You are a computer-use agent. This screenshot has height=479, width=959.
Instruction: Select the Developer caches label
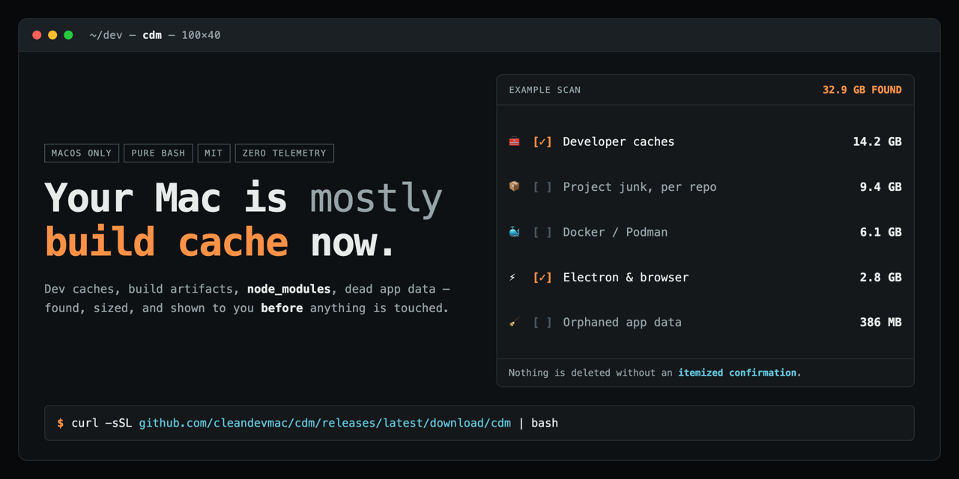[619, 141]
